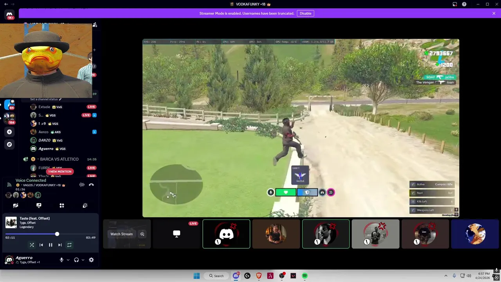This screenshot has width=501, height=282.
Task: Open server with 84 notification badge
Action: coord(9,105)
